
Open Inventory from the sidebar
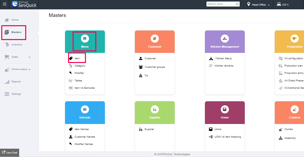(17, 45)
